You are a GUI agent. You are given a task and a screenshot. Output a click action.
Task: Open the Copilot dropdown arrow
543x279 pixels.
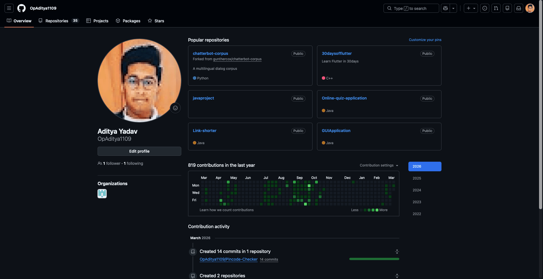click(453, 8)
